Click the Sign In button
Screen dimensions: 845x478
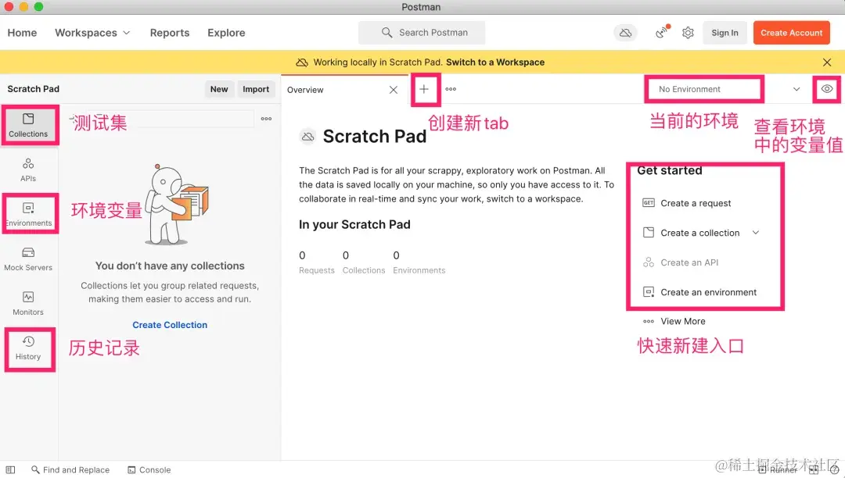click(725, 33)
